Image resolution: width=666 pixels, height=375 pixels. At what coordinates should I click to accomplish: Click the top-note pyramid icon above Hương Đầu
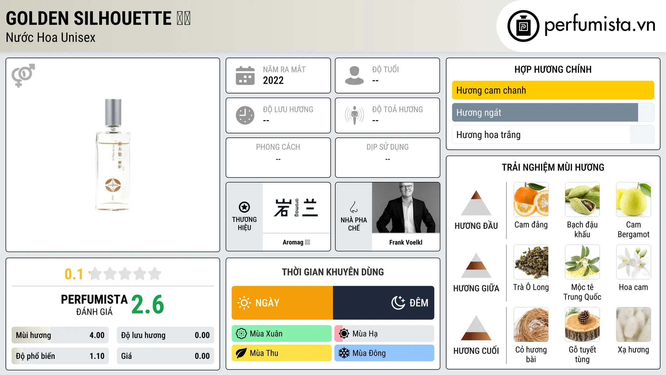click(476, 203)
